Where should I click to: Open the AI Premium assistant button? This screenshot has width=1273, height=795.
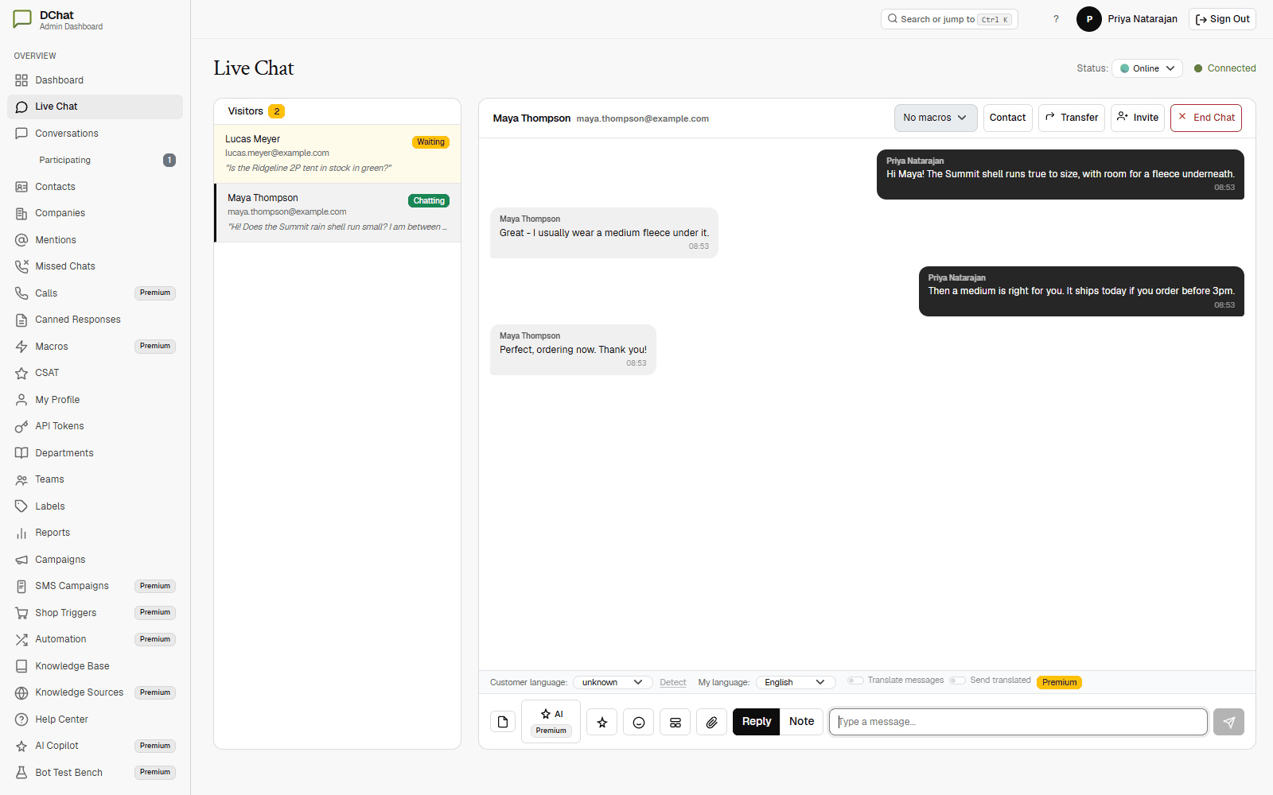click(x=551, y=722)
